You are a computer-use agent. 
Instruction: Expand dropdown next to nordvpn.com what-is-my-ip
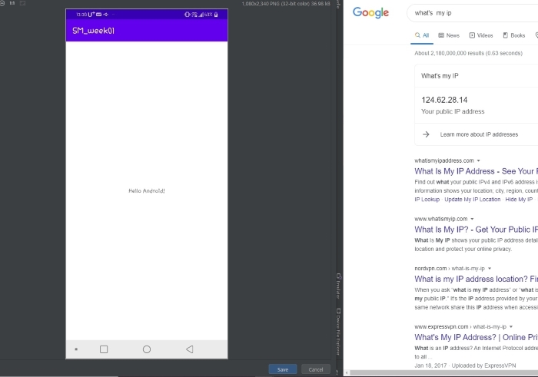[490, 269]
